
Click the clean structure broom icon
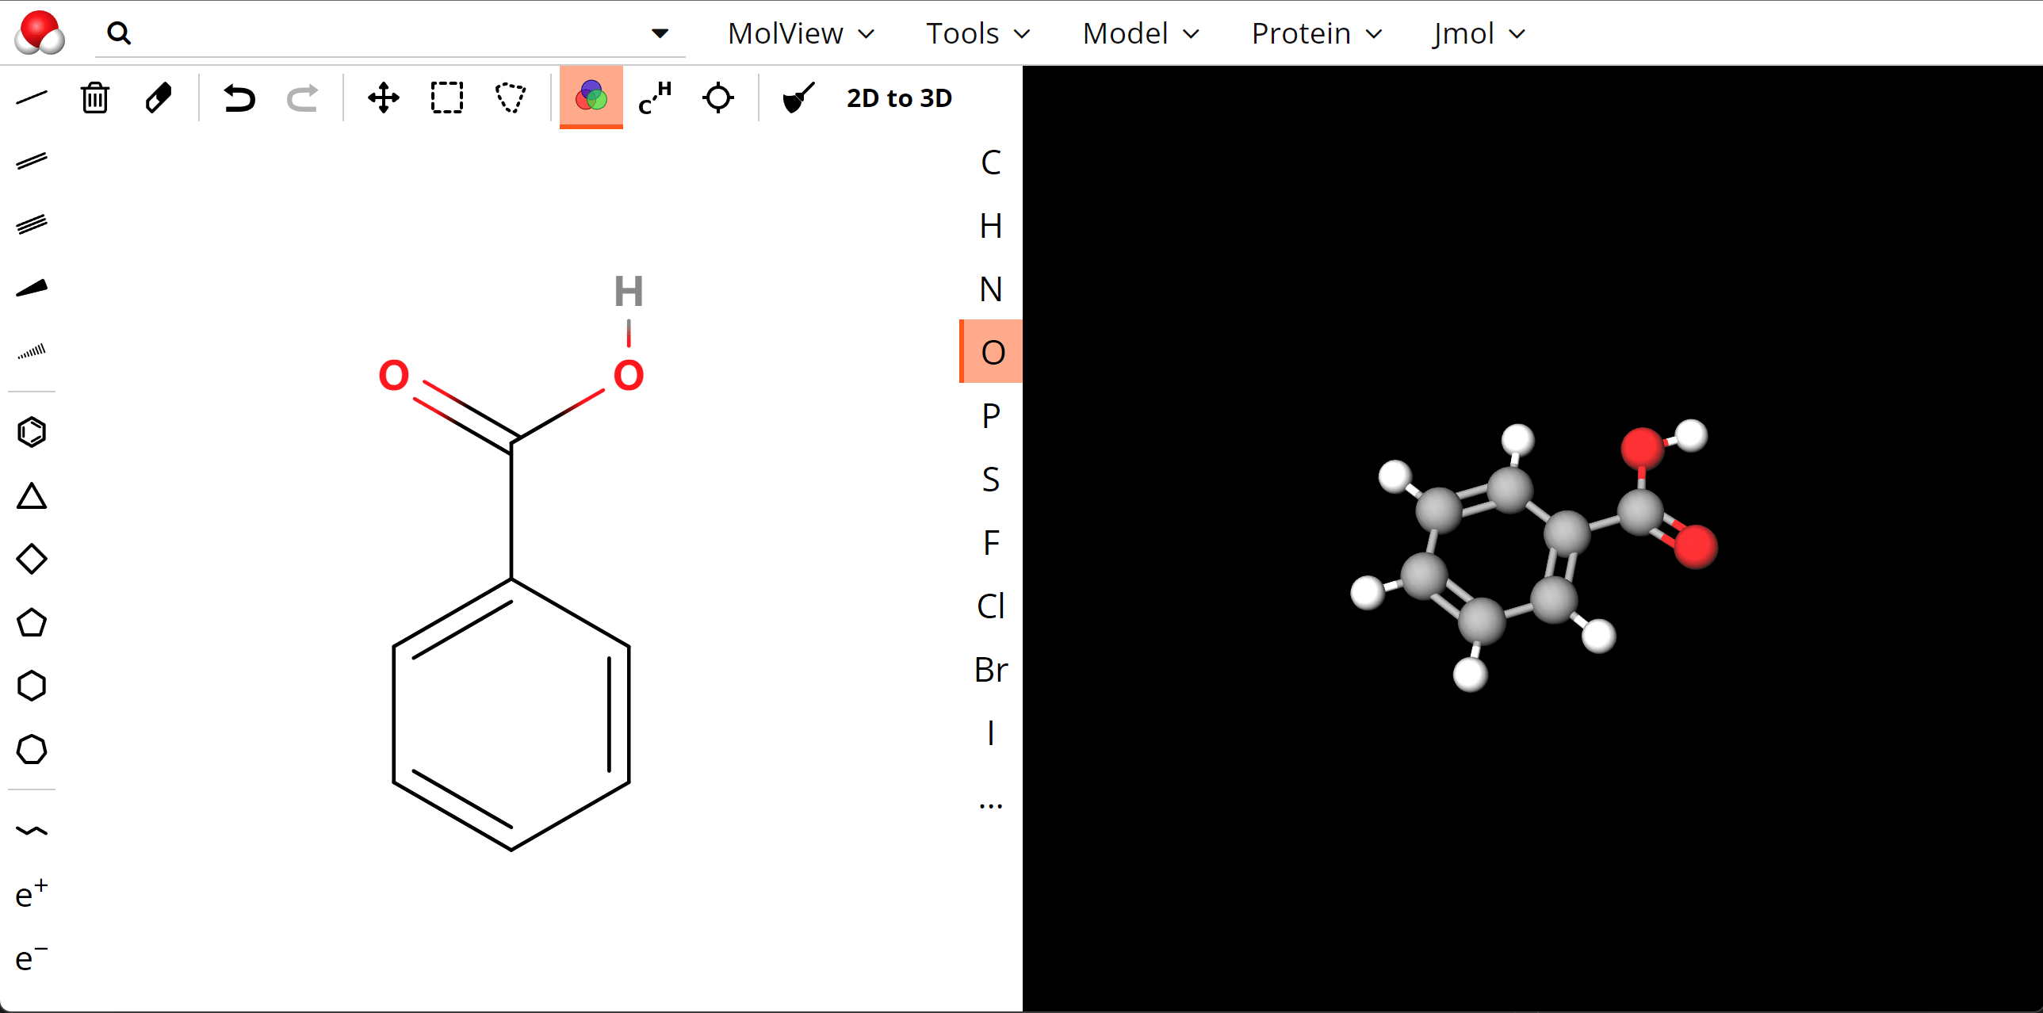[798, 98]
